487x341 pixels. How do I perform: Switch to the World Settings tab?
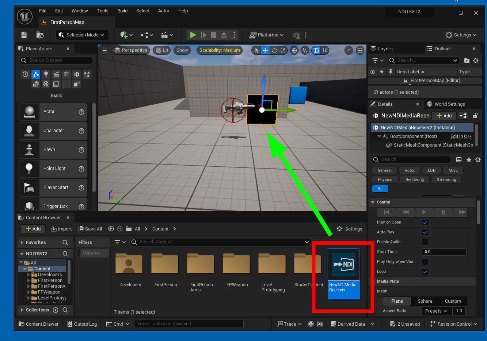(449, 104)
